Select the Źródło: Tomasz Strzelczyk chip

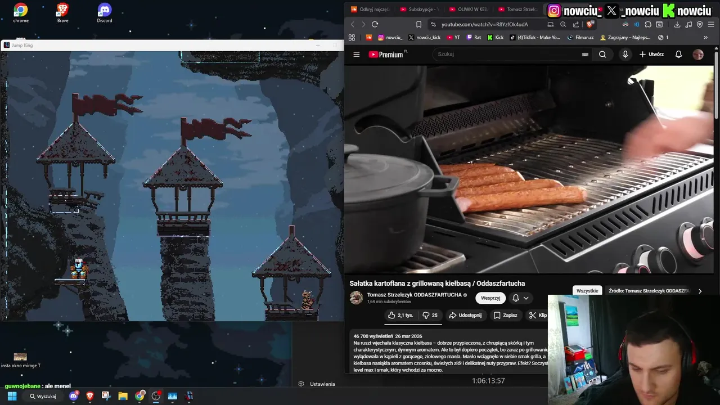pos(649,291)
